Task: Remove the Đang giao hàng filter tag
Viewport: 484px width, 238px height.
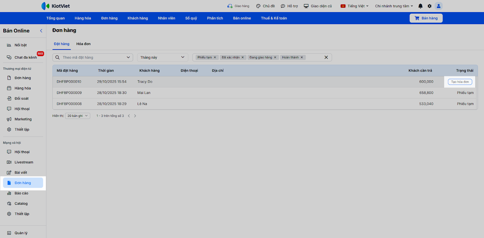Action: pyautogui.click(x=275, y=57)
